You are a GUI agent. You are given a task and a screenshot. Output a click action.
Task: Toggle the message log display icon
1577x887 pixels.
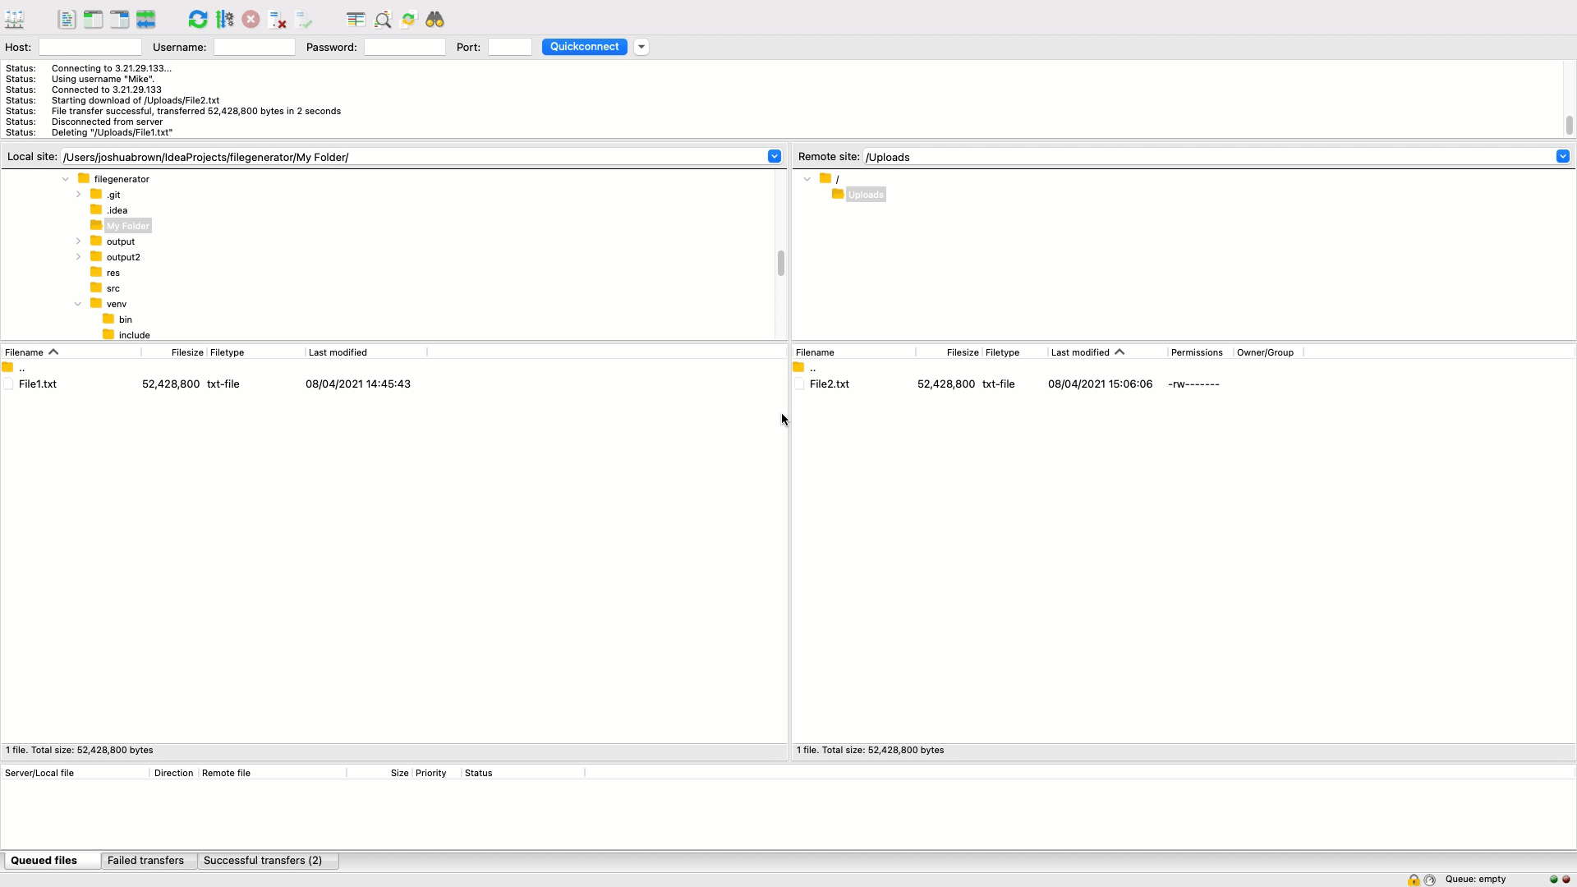(x=67, y=19)
